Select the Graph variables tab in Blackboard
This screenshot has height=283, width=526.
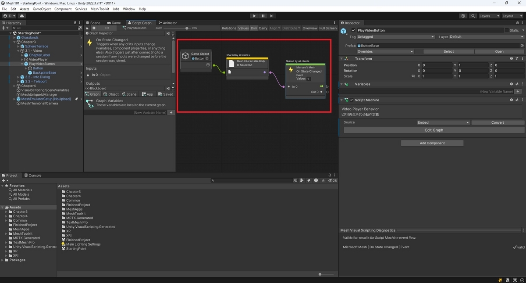(92, 94)
